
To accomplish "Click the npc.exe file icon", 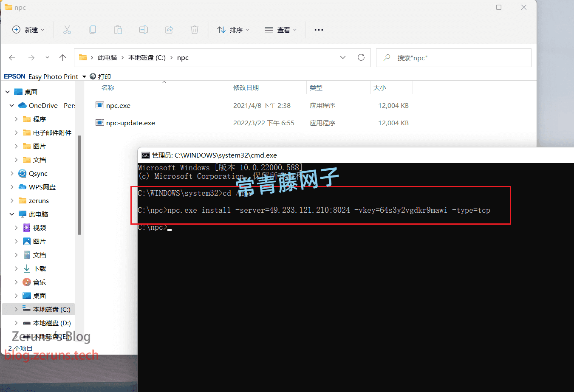I will (100, 105).
